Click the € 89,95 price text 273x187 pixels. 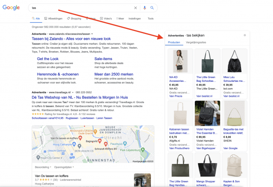click(x=201, y=137)
